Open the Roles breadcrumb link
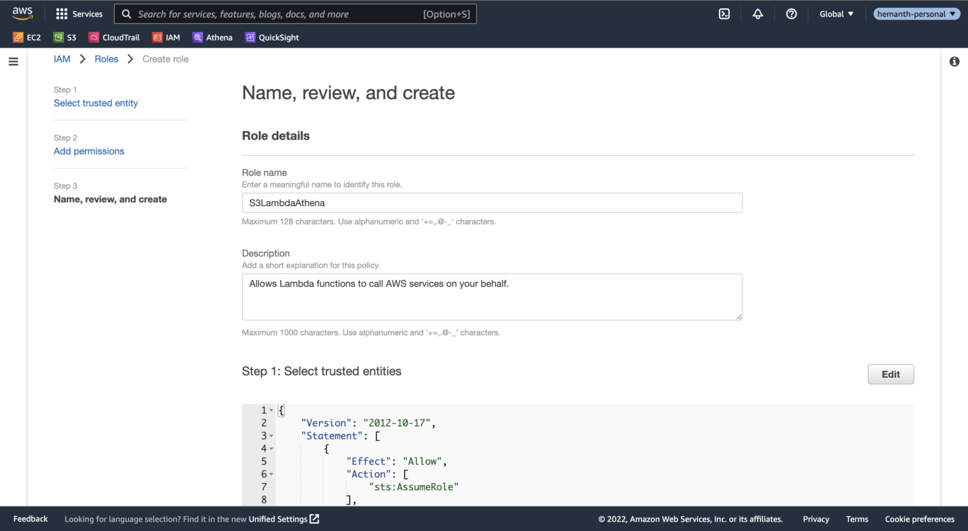The image size is (968, 531). click(106, 59)
